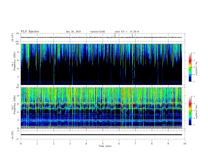Click the "5" tick on the time axis

[103, 144]
